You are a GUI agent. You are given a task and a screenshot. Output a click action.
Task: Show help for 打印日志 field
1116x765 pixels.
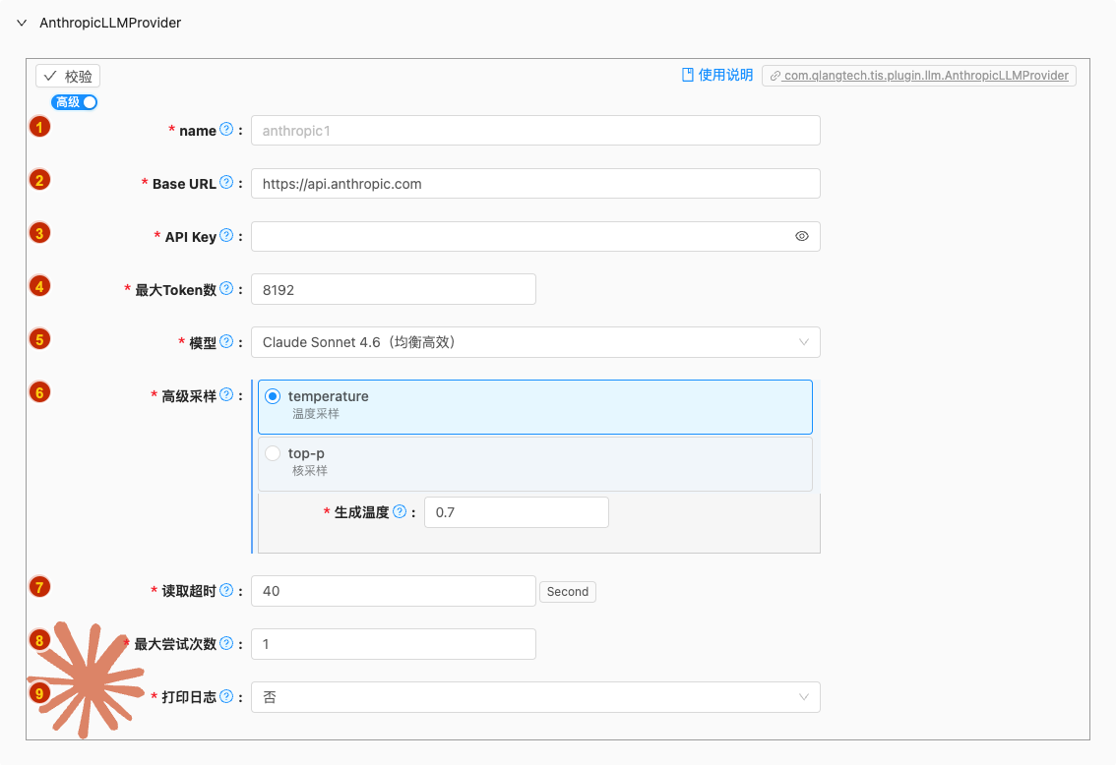pyautogui.click(x=226, y=697)
